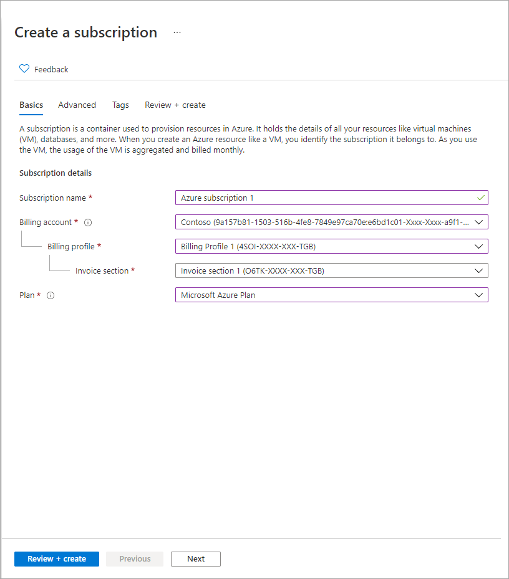
Task: Expand the Billing profile dropdown
Action: coord(478,246)
